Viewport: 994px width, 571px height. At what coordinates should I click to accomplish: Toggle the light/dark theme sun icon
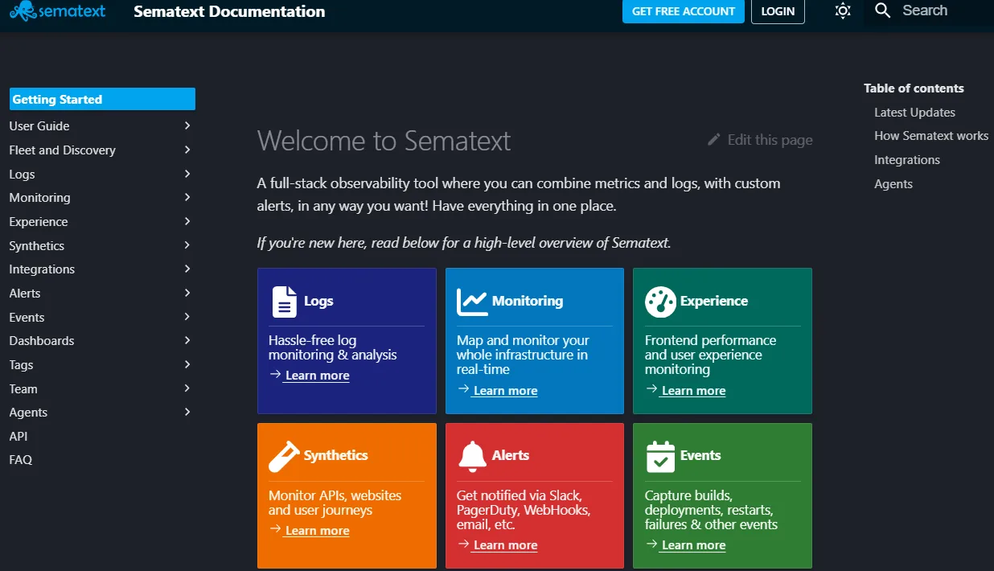click(x=843, y=11)
